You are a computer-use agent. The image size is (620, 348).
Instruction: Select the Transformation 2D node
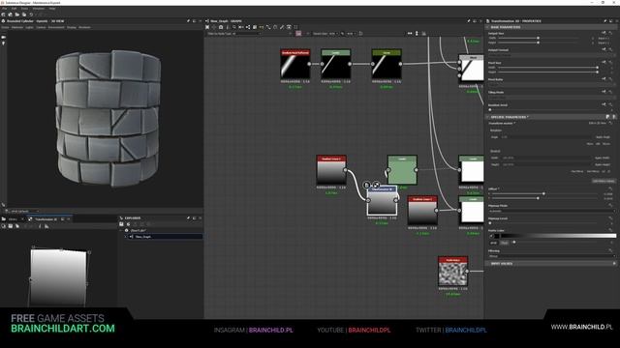pos(382,200)
